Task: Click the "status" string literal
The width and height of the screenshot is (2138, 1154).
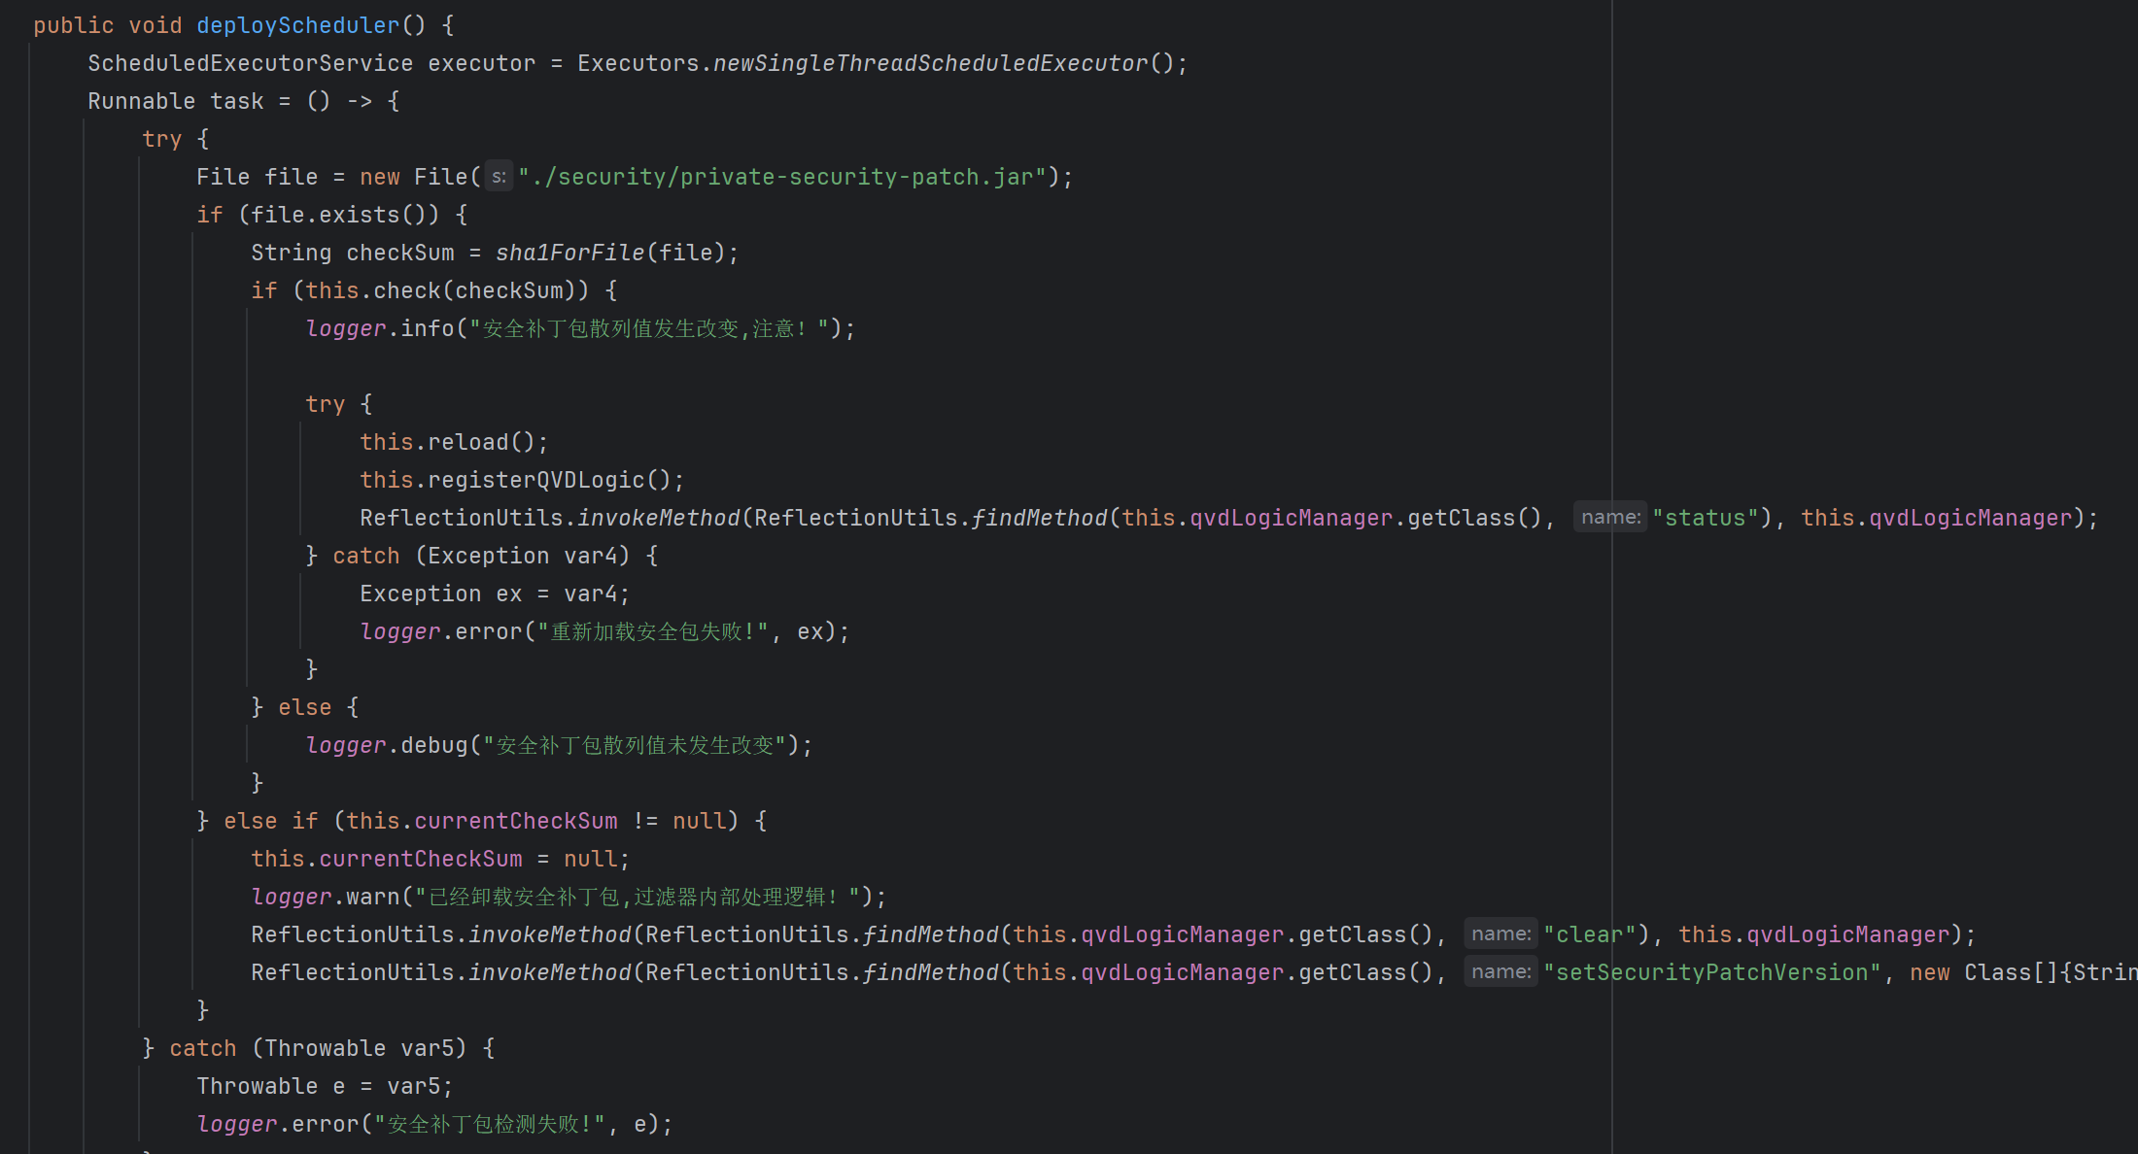Action: (1706, 518)
